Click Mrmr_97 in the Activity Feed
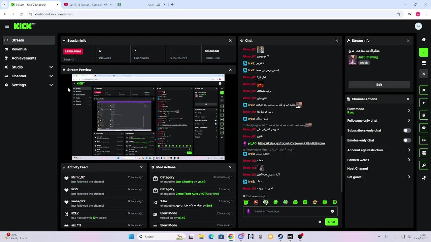This screenshot has width=431, height=242. [78, 177]
